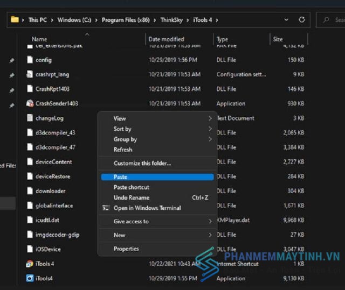Open the address bar history dropdown
The image size is (345, 290).
(286, 20)
